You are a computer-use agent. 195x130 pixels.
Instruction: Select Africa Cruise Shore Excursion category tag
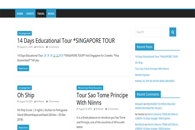pos(90,88)
